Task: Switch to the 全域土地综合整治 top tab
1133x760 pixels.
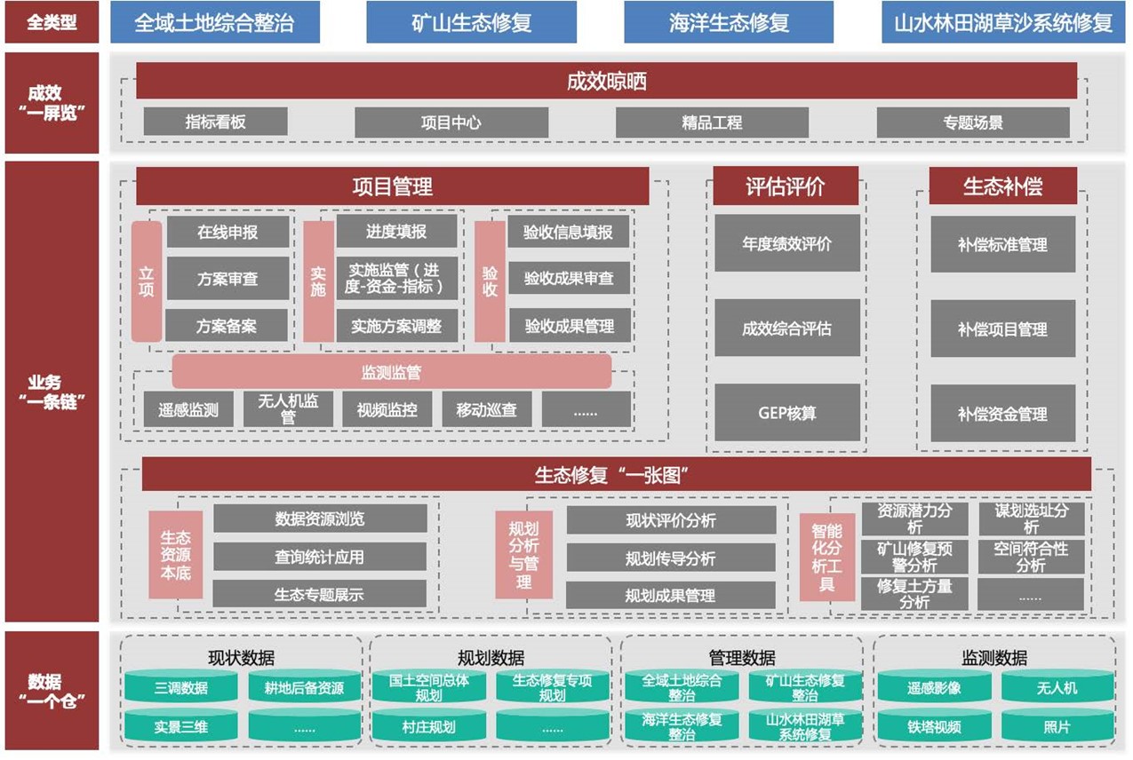Action: 214,22
